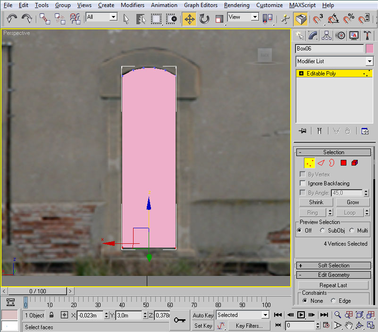This screenshot has height=332, width=378.
Task: Open the Hierarchy command panel tab
Action: point(326,35)
